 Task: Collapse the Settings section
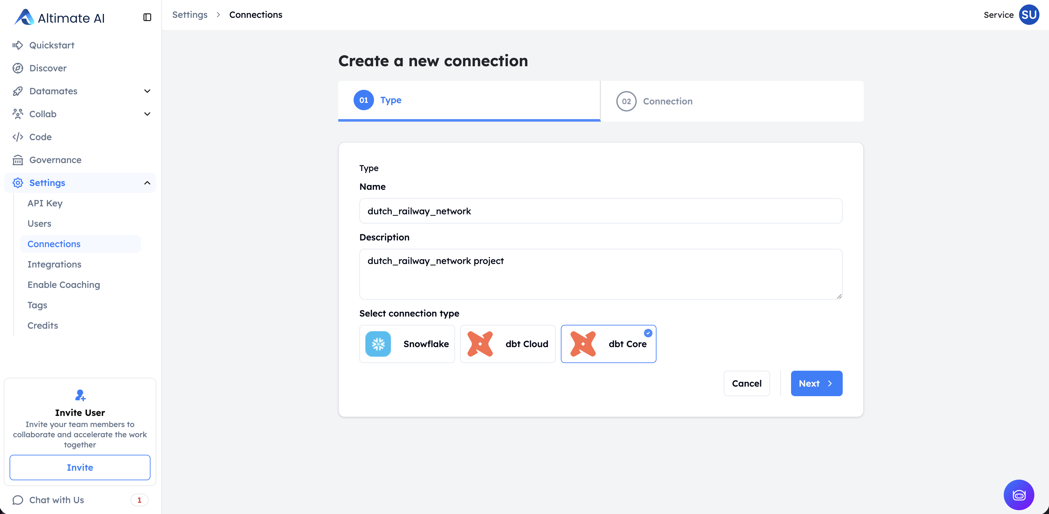[x=147, y=182]
